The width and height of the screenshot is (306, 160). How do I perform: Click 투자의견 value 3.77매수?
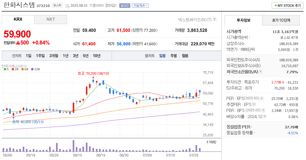pyautogui.click(x=278, y=83)
